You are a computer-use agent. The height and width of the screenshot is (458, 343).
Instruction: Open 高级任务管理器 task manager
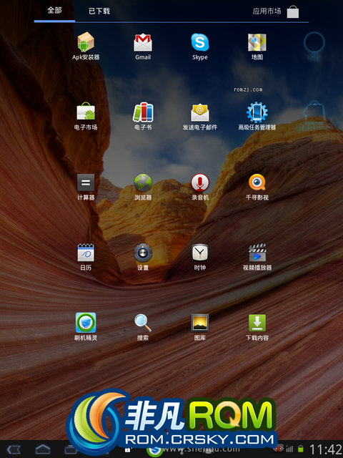point(257,116)
